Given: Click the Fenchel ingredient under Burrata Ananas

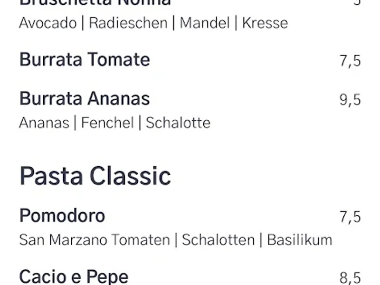Looking at the screenshot, I should 107,123.
